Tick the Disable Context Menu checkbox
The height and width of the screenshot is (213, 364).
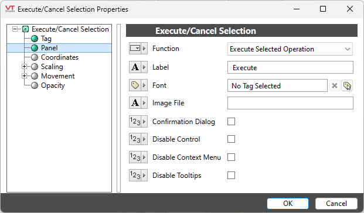click(x=231, y=157)
